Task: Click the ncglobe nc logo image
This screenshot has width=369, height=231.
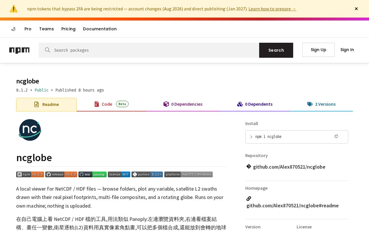Action: (x=30, y=130)
